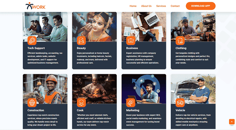This screenshot has width=236, height=130.
Task: Click the Vehicle card title
Action: pos(180,110)
